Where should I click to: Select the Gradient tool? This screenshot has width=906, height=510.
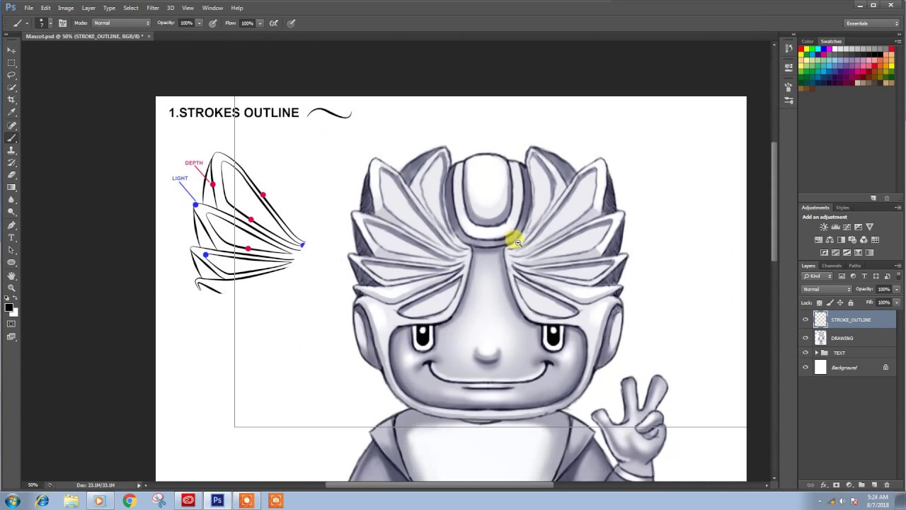click(11, 188)
